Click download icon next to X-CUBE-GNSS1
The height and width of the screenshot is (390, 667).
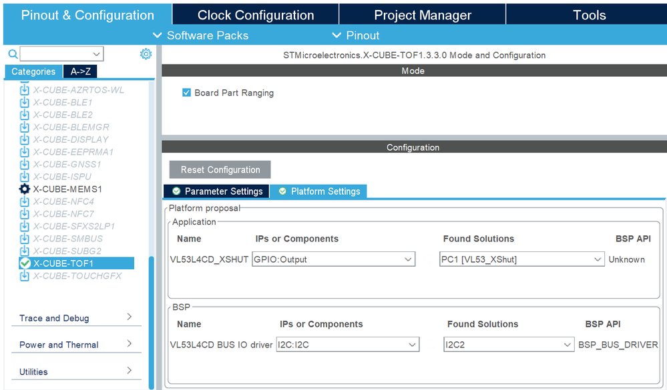[x=25, y=164]
